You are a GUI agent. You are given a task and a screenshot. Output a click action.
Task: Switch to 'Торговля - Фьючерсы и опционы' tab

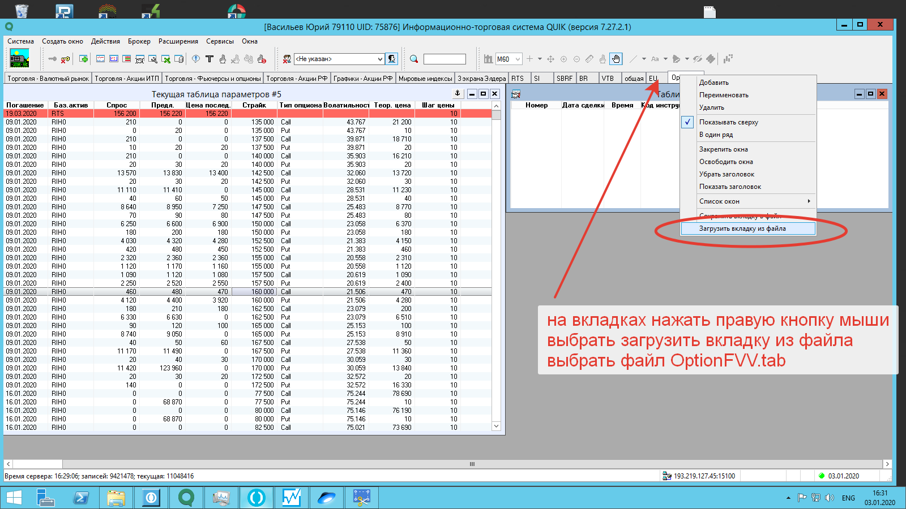point(213,79)
